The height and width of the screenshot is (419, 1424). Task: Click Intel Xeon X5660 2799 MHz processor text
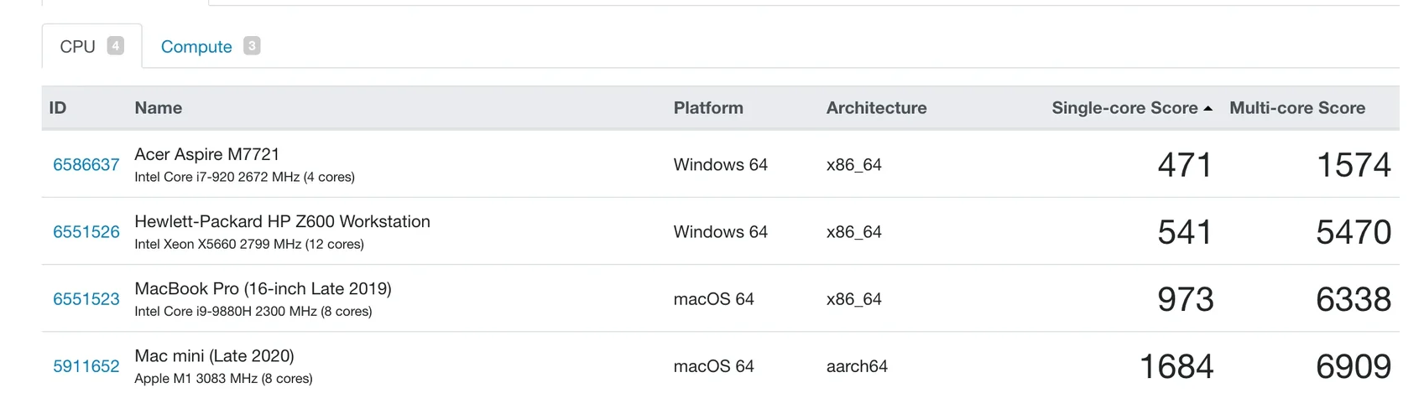[249, 244]
